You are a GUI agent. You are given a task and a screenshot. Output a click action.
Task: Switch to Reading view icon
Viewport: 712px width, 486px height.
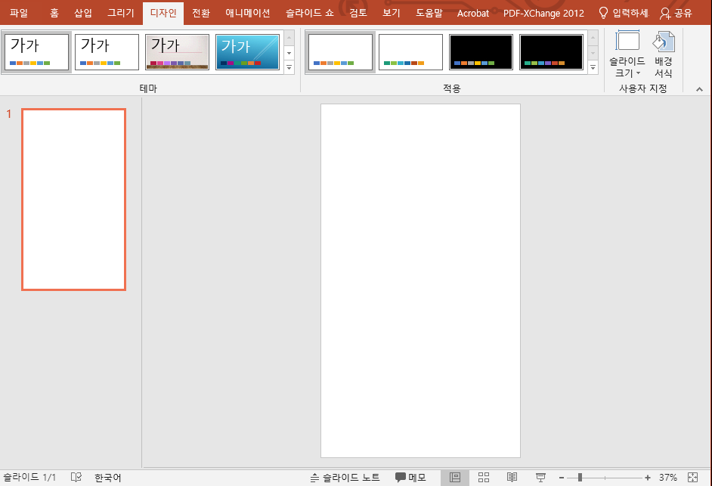pos(512,478)
